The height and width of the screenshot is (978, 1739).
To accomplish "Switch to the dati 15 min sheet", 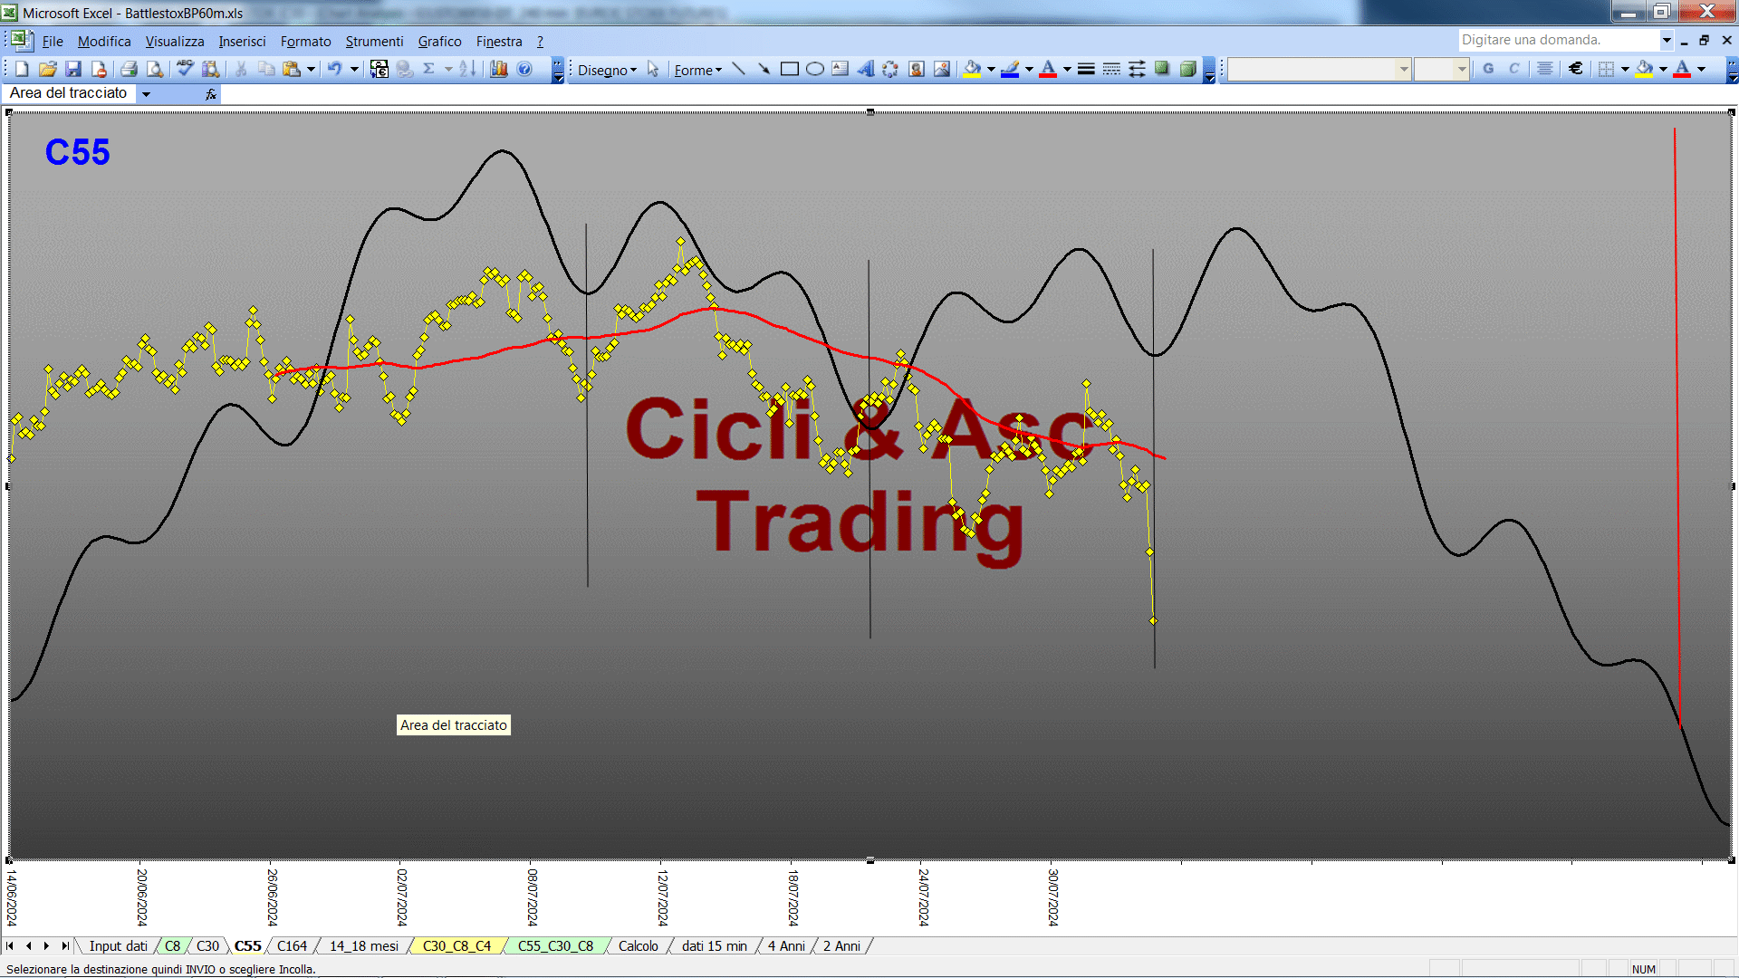I will [x=715, y=945].
